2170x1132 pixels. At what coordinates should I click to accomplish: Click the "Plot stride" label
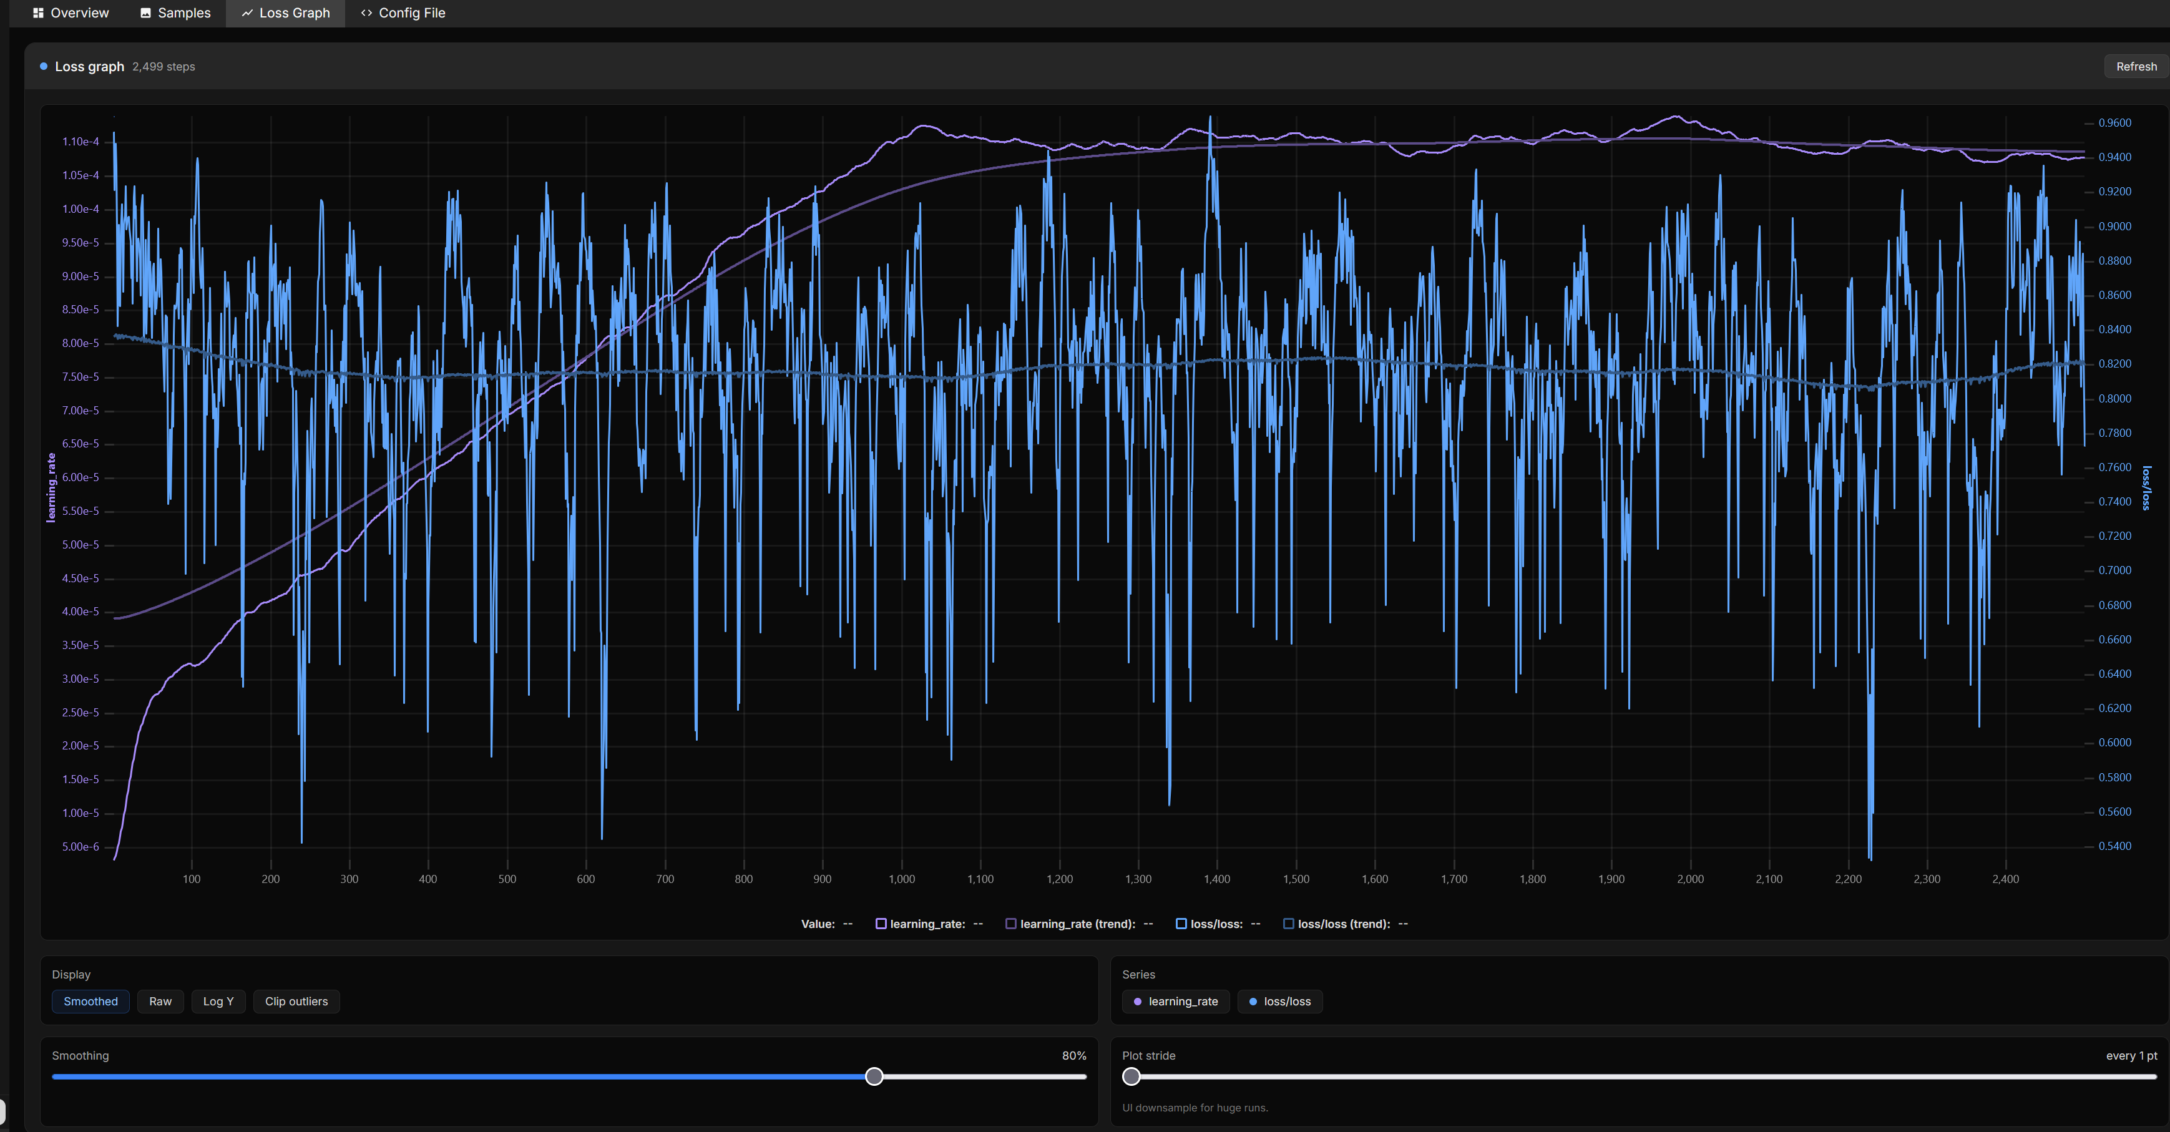coord(1148,1055)
